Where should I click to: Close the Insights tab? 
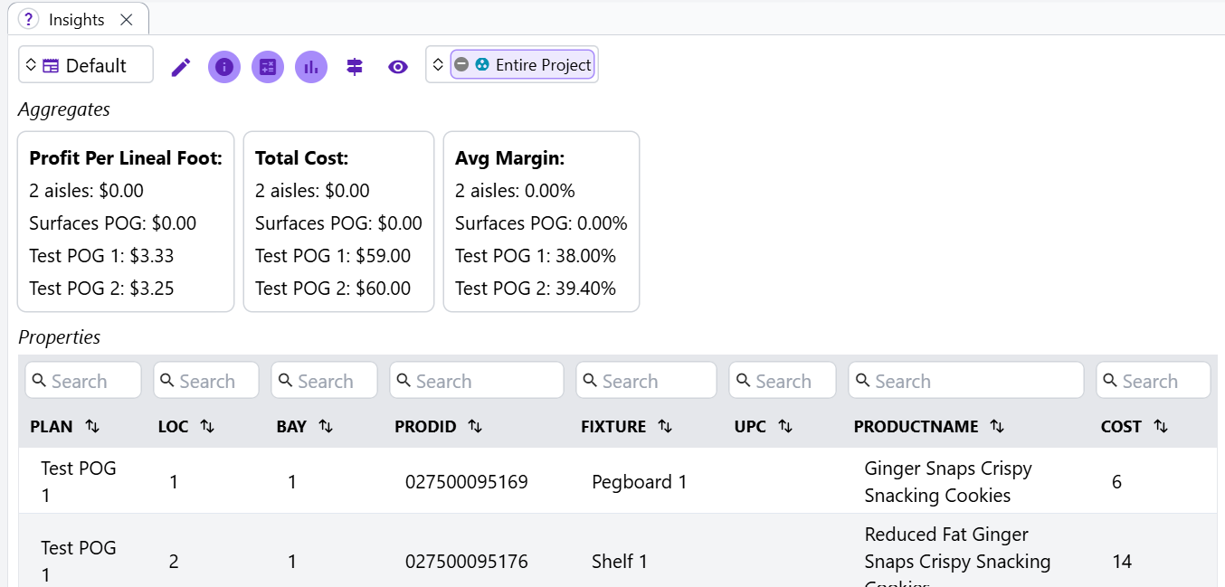click(127, 19)
